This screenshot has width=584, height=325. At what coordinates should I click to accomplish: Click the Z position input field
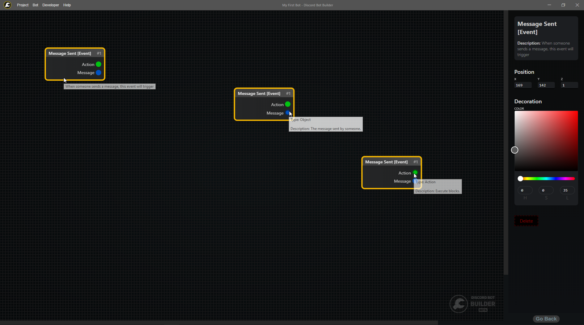569,85
